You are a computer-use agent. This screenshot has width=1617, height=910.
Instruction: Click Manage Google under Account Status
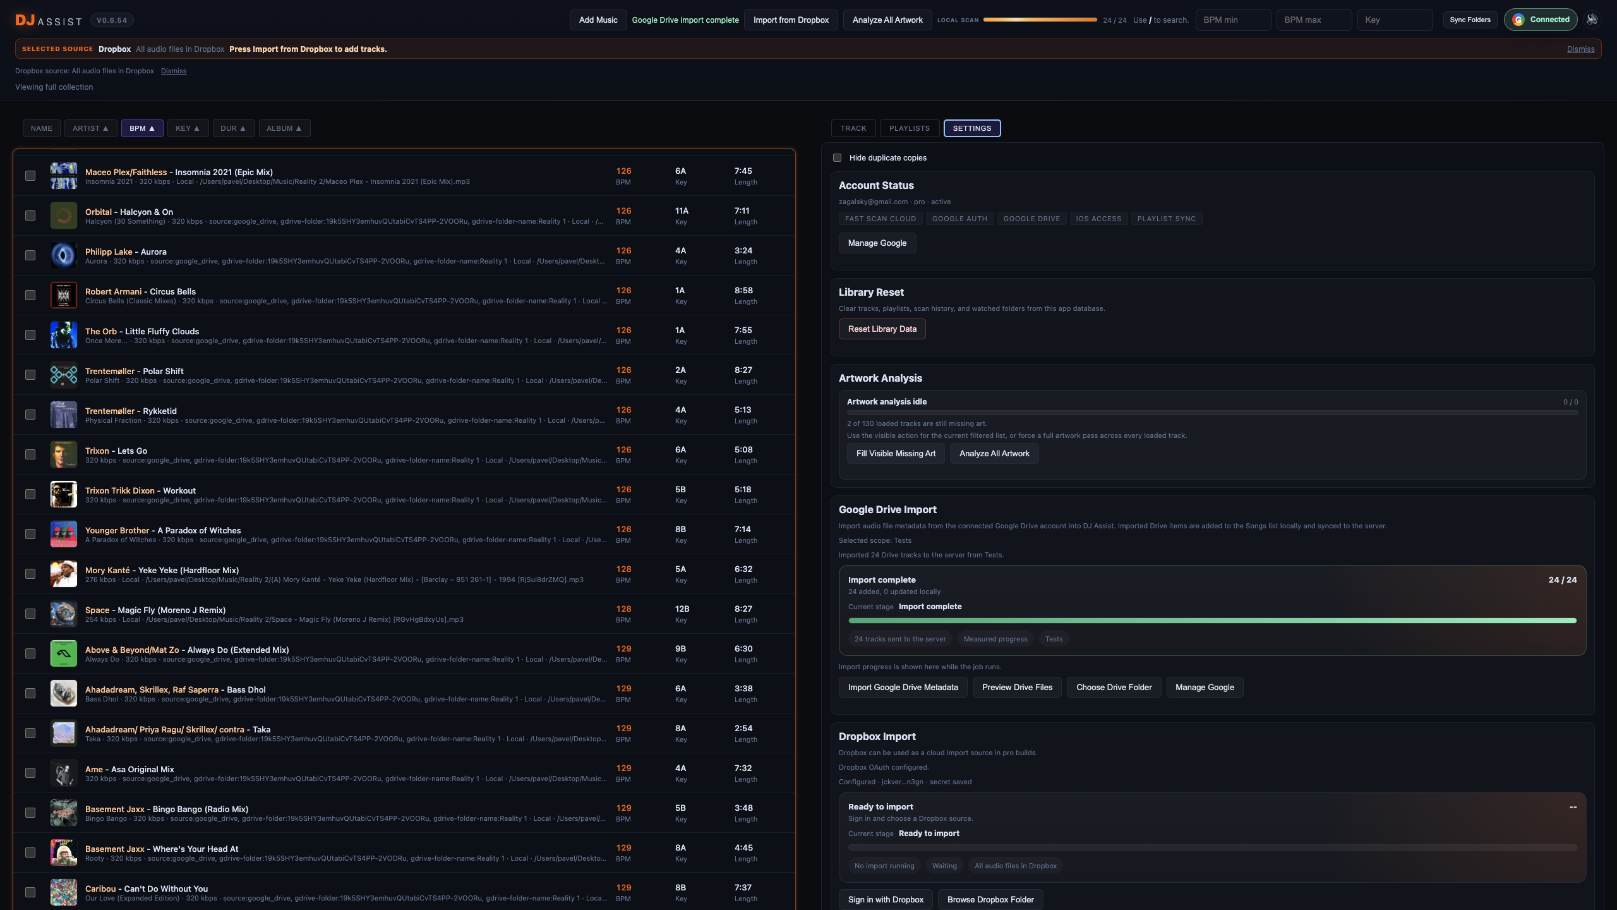tap(877, 243)
